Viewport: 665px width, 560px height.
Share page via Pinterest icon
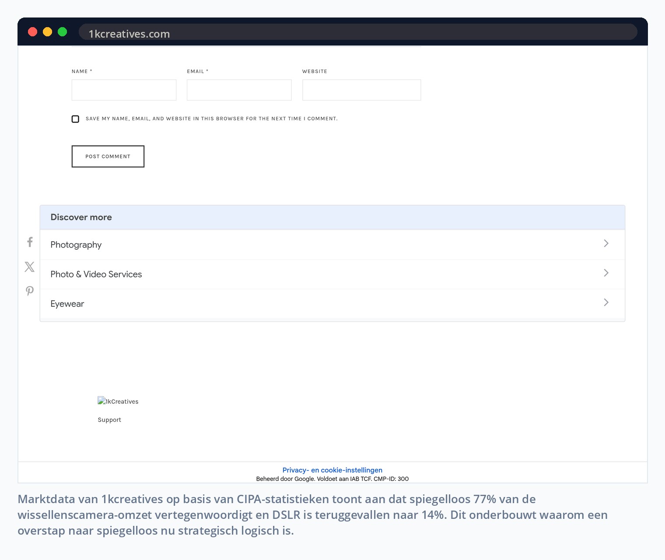click(29, 291)
